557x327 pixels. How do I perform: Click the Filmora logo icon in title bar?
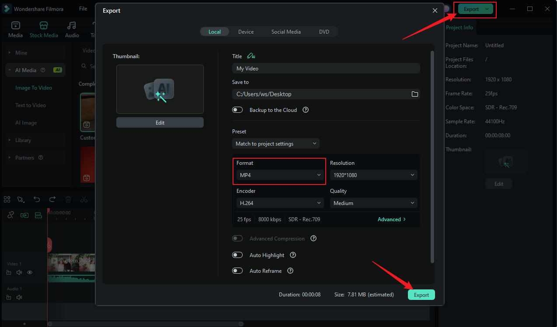7,9
